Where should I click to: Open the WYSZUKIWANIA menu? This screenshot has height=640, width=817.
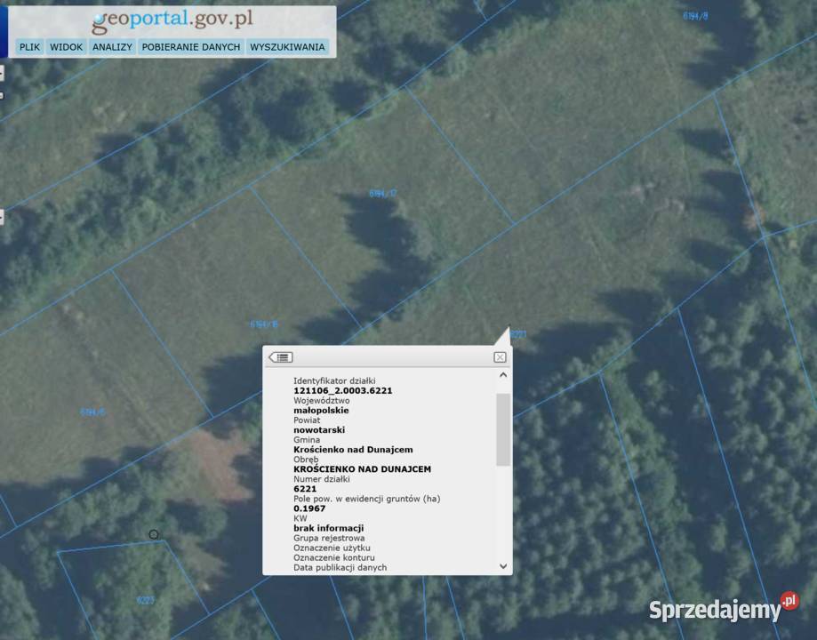[287, 47]
